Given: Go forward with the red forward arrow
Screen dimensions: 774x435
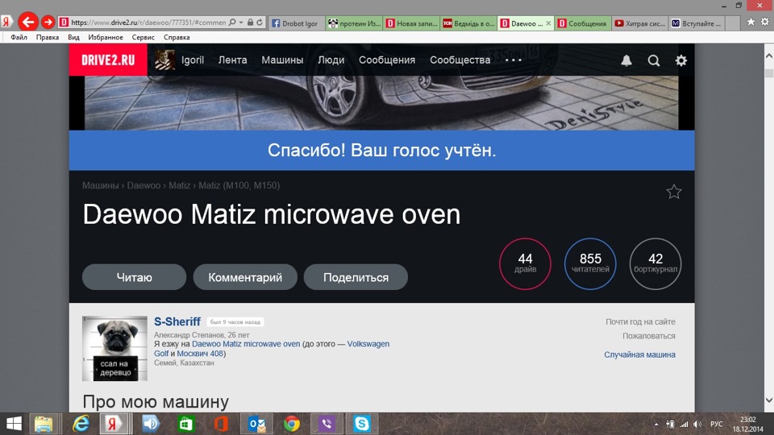Looking at the screenshot, I should (48, 23).
